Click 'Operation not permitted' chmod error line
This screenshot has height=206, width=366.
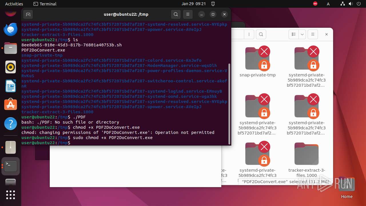(118, 132)
